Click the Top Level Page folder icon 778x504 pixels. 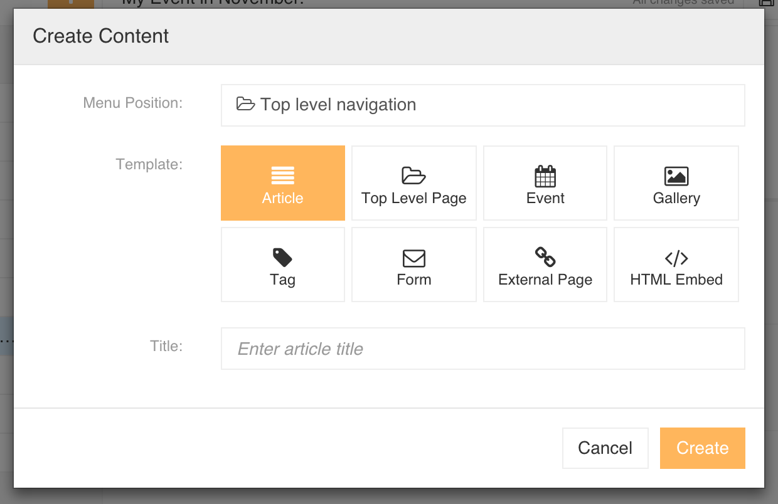coord(413,176)
